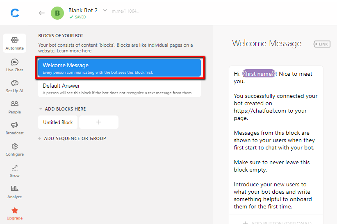Image resolution: width=337 pixels, height=224 pixels.
Task: Select the Welcome Message block
Action: click(119, 68)
